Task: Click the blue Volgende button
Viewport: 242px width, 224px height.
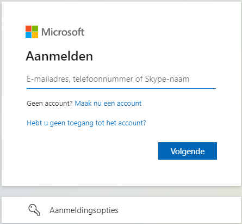Action: click(188, 151)
